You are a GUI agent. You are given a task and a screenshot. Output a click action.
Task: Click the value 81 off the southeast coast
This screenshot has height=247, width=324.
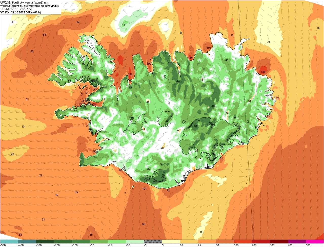[x=221, y=158]
